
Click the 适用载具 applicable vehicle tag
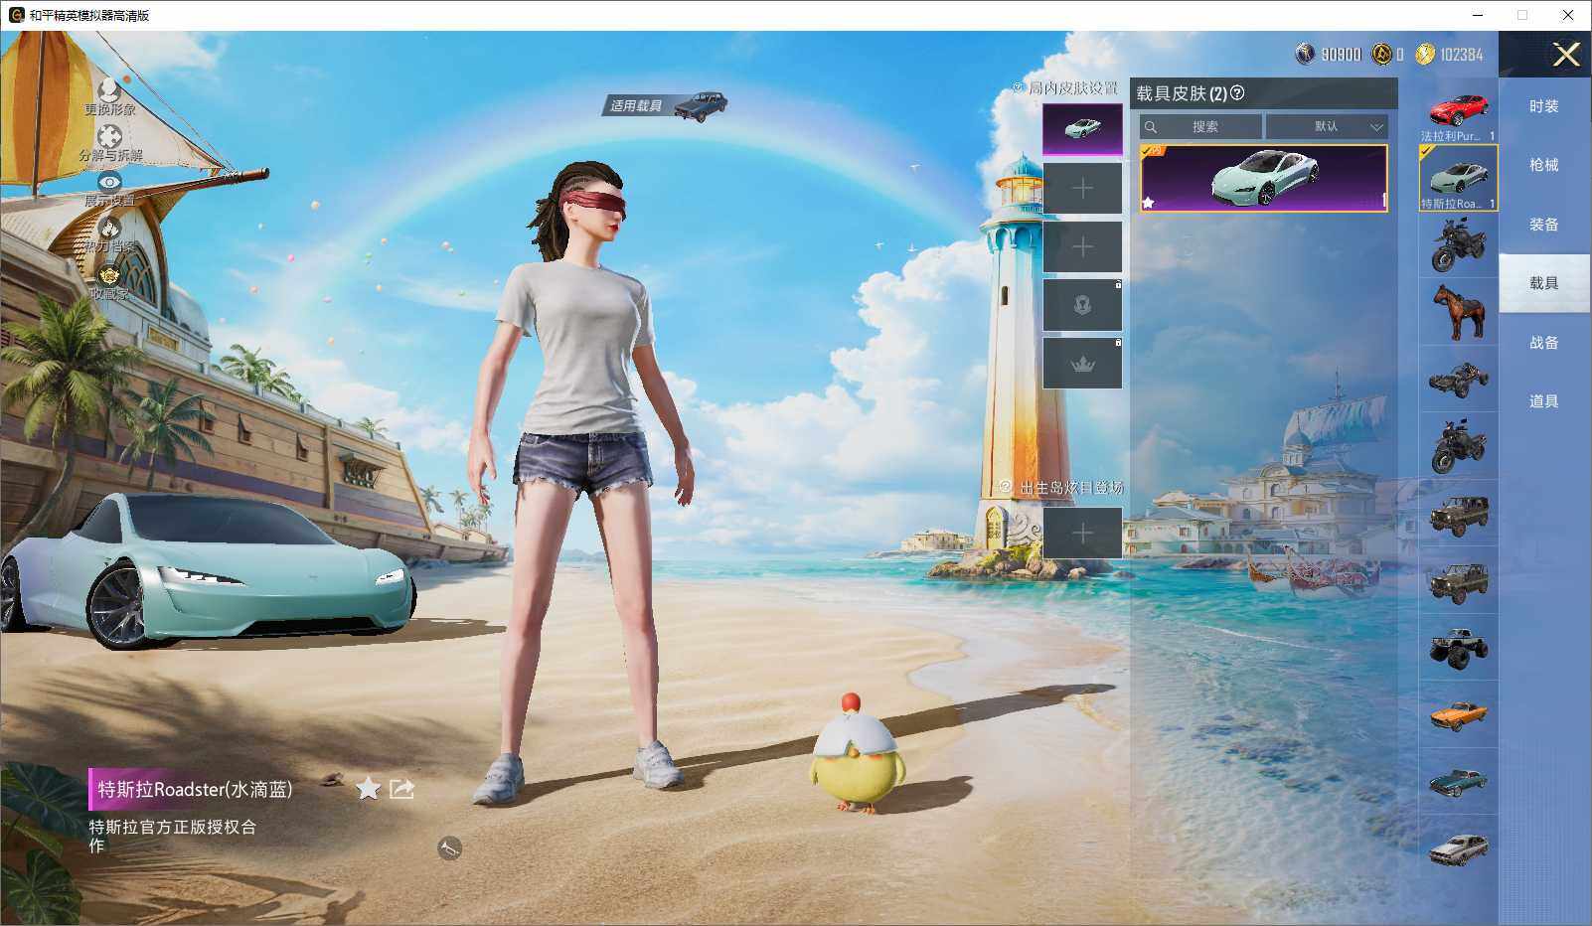click(665, 105)
